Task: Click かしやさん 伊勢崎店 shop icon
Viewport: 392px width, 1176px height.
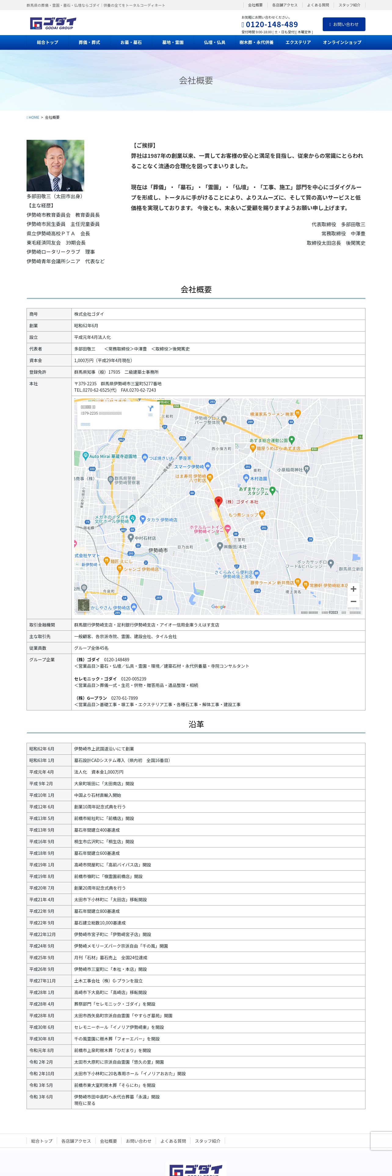Action: pos(134,607)
